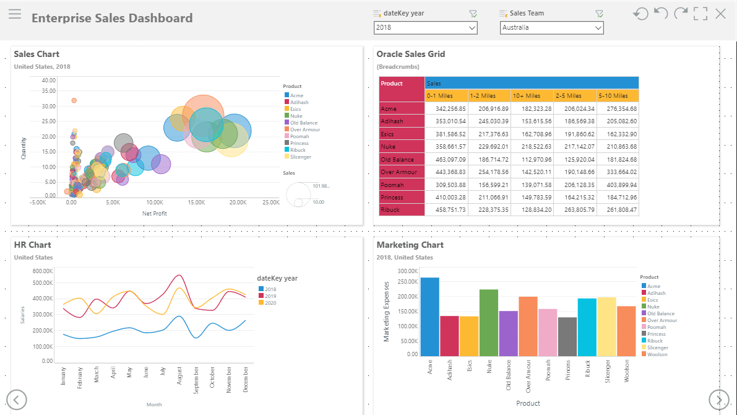Click the reset dashboard icon
Image resolution: width=737 pixels, height=415 pixels.
click(640, 14)
